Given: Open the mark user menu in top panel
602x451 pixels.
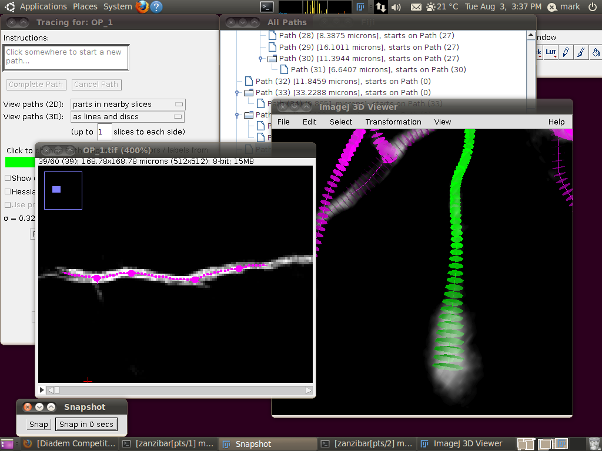Looking at the screenshot, I should (x=564, y=6).
